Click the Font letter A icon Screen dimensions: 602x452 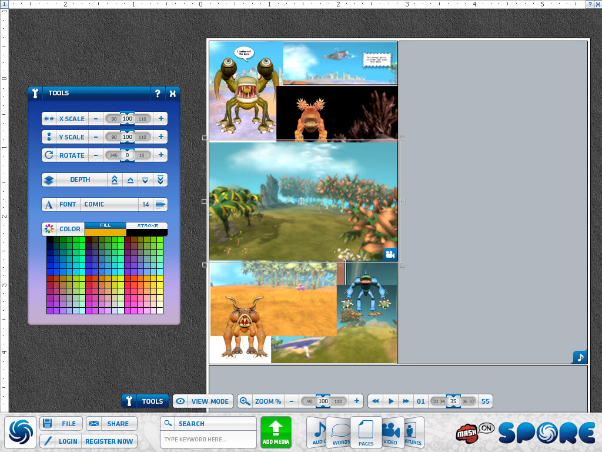(49, 204)
